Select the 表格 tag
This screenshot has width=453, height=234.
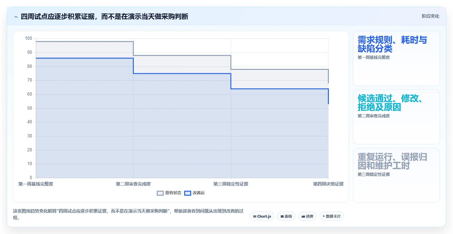click(x=286, y=216)
